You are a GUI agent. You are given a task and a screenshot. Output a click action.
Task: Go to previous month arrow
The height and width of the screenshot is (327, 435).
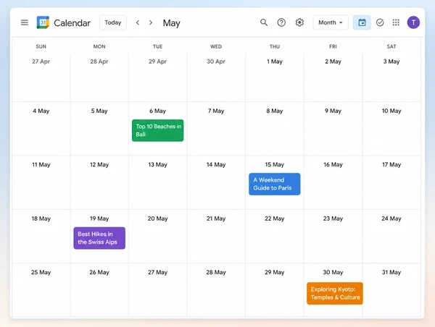[x=138, y=22]
